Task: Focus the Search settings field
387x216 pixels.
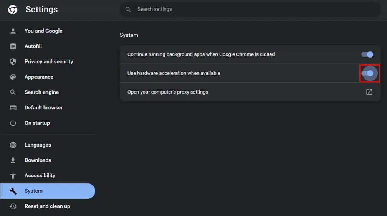Action: click(x=250, y=9)
